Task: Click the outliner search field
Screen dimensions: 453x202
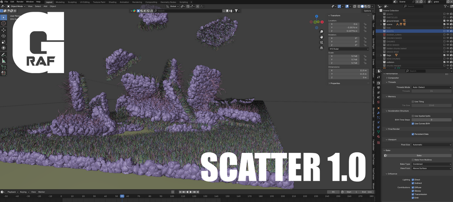Action: tap(414, 6)
